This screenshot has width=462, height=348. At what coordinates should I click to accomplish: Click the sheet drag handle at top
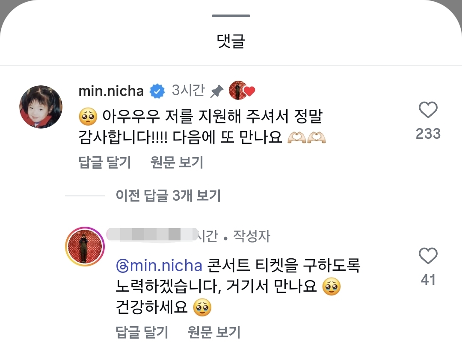tap(231, 16)
